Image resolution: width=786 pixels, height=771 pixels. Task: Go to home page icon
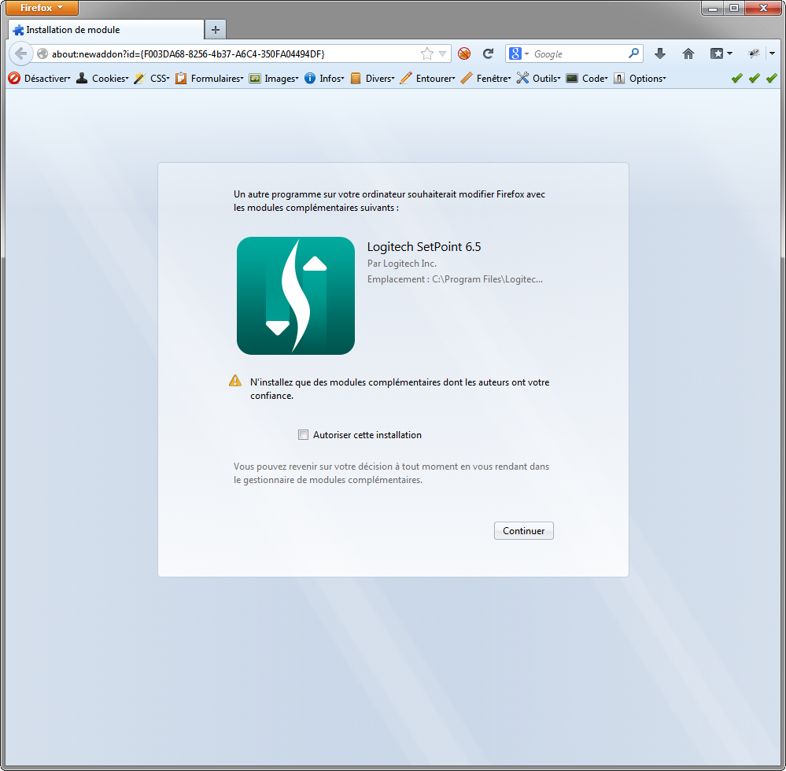click(x=688, y=53)
